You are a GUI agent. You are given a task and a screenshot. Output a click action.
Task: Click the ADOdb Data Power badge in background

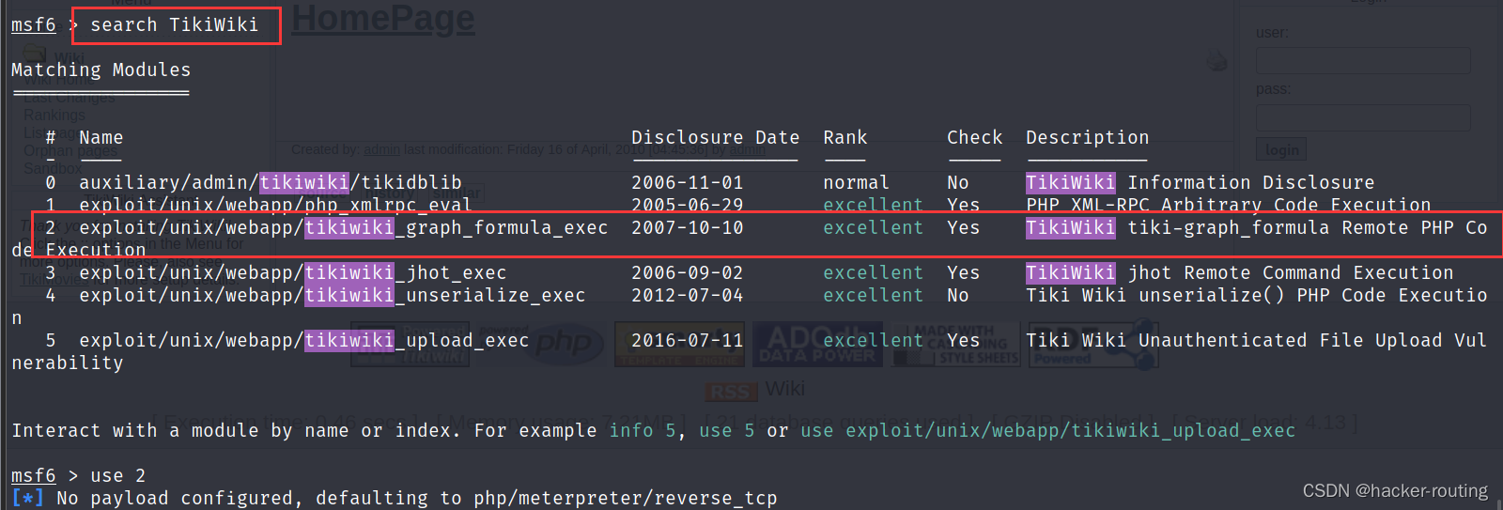coord(816,344)
